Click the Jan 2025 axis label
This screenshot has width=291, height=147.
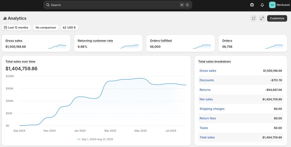coord(80,131)
